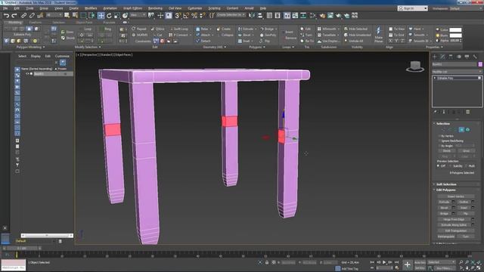
Task: Click the object color swatch beside name
Action: 480,64
